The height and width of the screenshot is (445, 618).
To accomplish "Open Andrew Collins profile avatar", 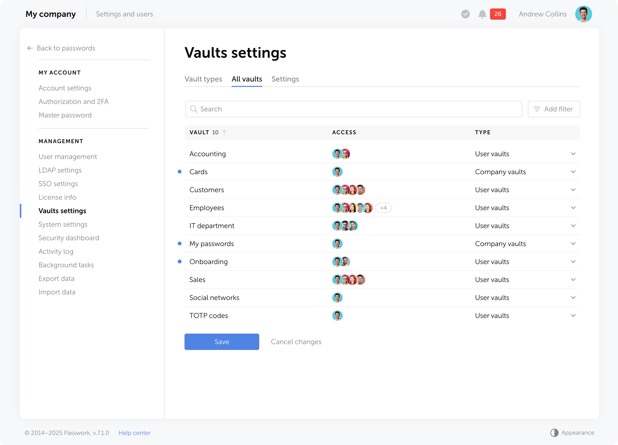I will pos(584,14).
